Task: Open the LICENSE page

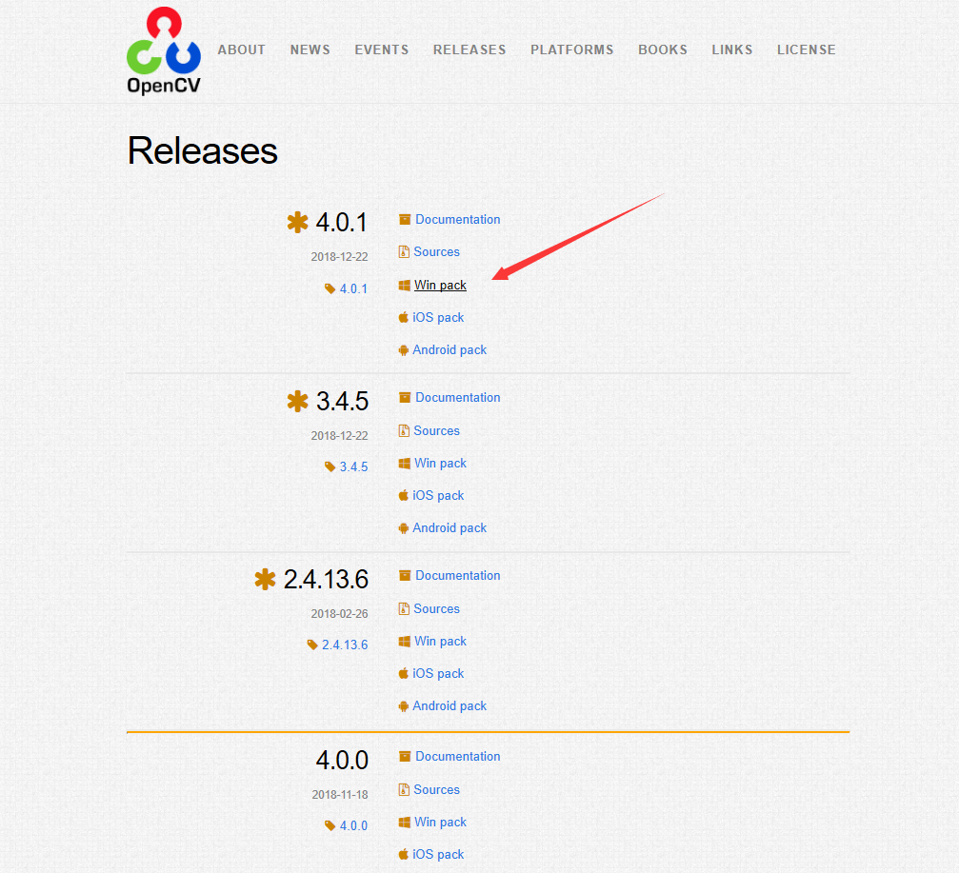Action: pyautogui.click(x=806, y=50)
